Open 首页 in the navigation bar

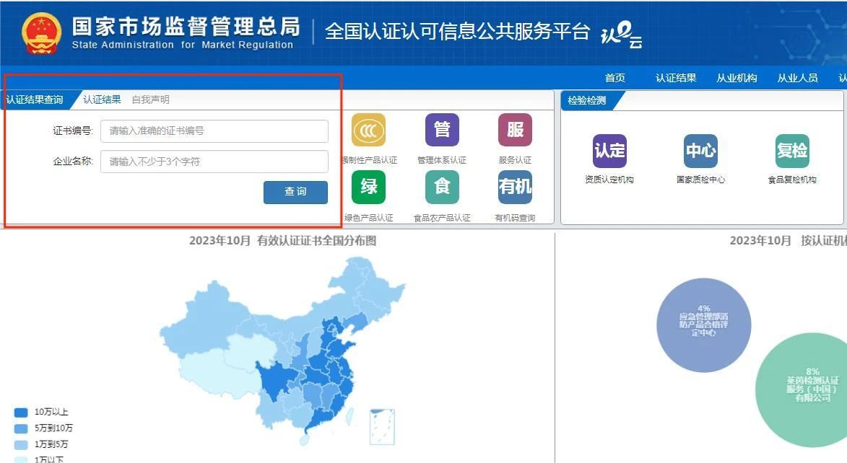[614, 78]
